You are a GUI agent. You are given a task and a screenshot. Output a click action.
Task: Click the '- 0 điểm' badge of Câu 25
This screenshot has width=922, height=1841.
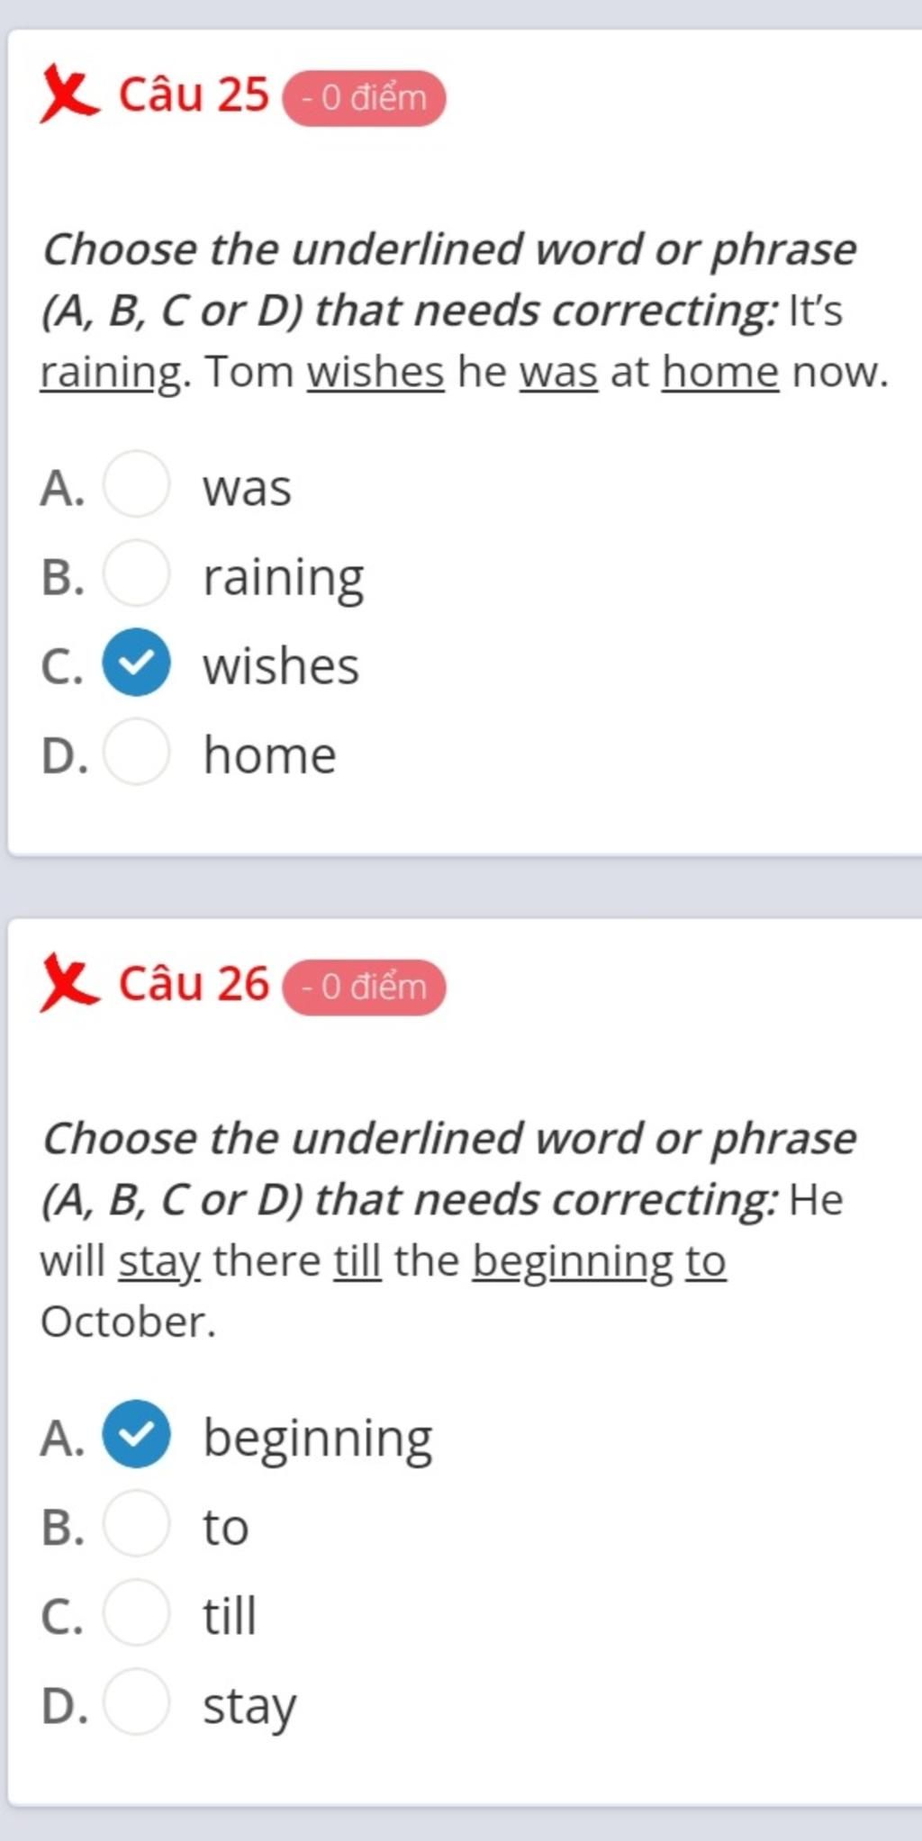point(364,98)
